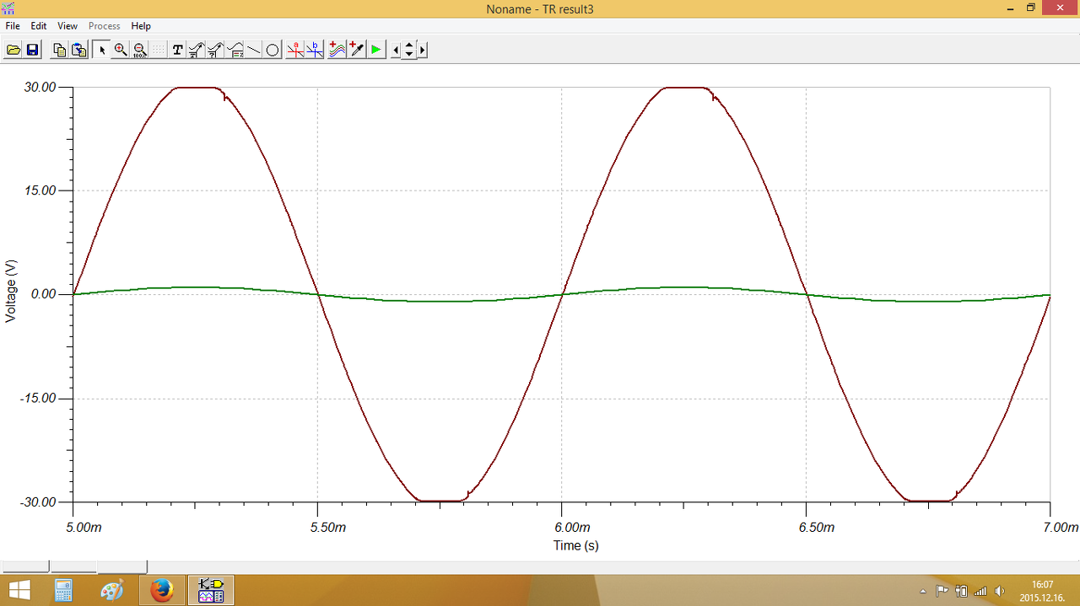Open the Process menu
This screenshot has height=606, width=1080.
point(105,26)
